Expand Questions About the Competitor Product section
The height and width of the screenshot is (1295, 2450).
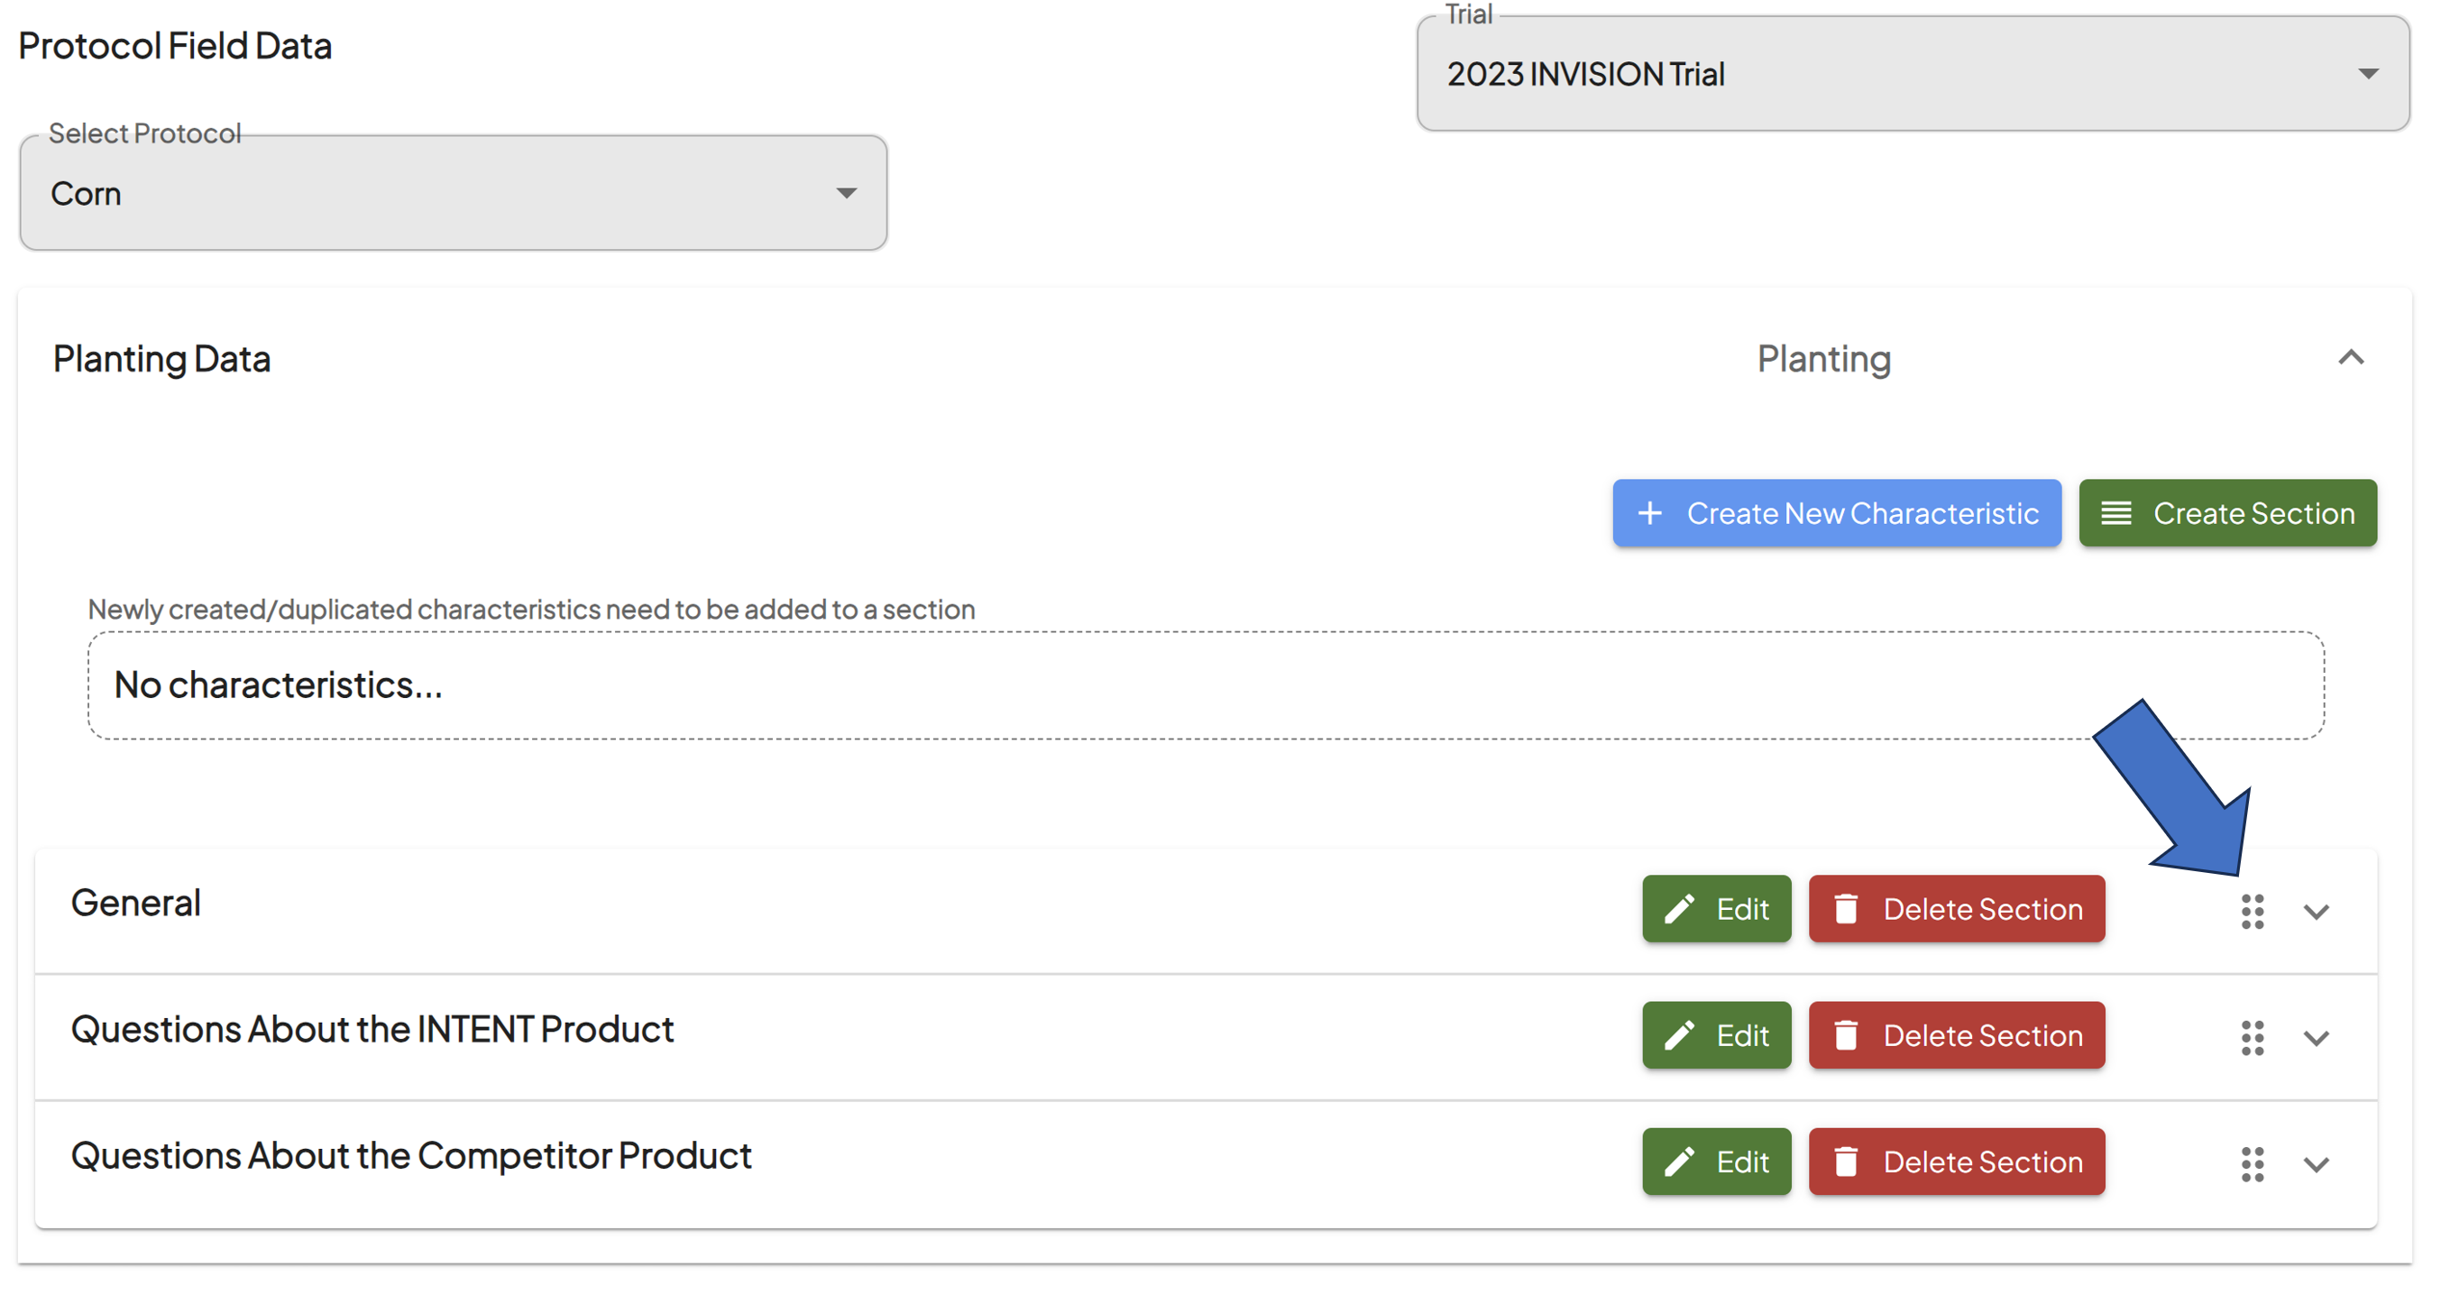point(2317,1164)
